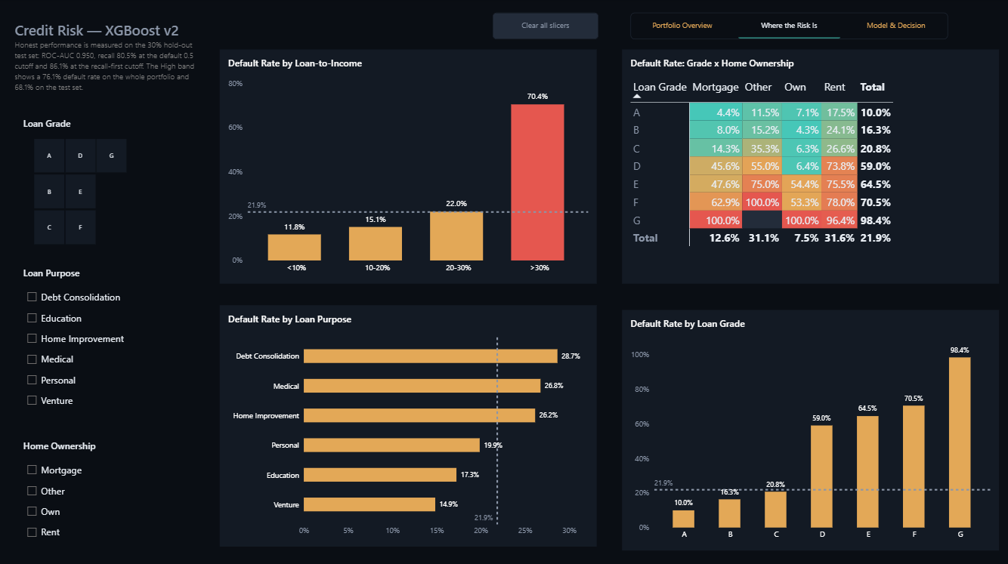1008x564 pixels.
Task: Select Loan Grade slicer tile G
Action: coord(111,156)
